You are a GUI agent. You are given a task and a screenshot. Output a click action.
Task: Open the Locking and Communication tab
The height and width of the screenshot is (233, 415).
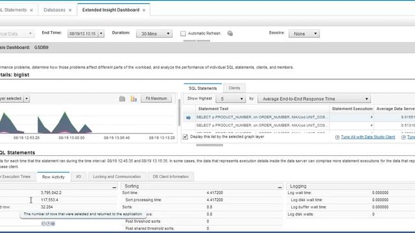[117, 177]
